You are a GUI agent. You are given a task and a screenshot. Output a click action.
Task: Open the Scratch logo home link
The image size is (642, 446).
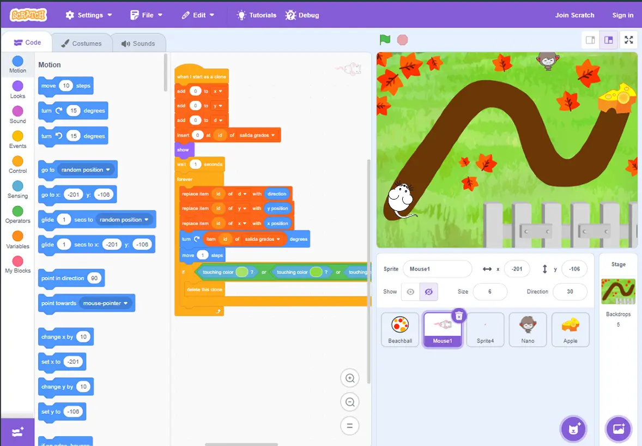28,15
